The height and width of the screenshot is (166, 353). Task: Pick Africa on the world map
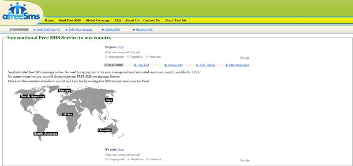tap(68, 114)
